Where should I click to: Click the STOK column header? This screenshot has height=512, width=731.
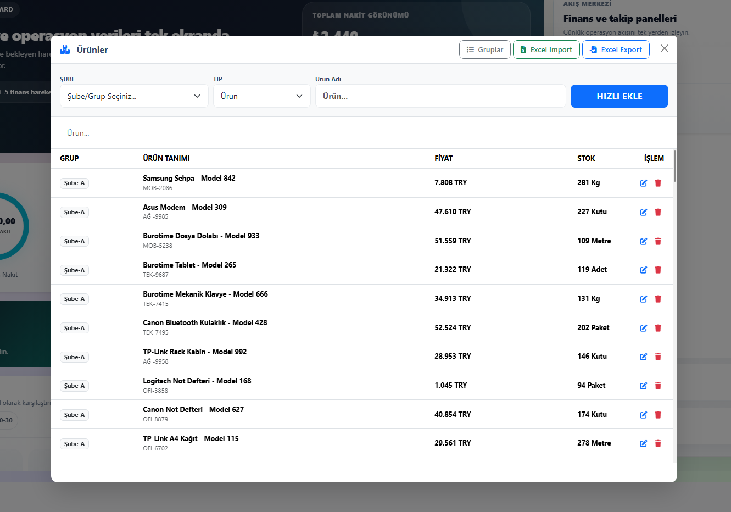(586, 158)
